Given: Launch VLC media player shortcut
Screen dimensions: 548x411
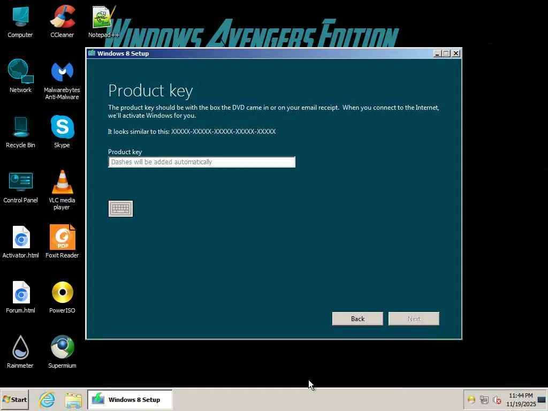Looking at the screenshot, I should click(62, 190).
